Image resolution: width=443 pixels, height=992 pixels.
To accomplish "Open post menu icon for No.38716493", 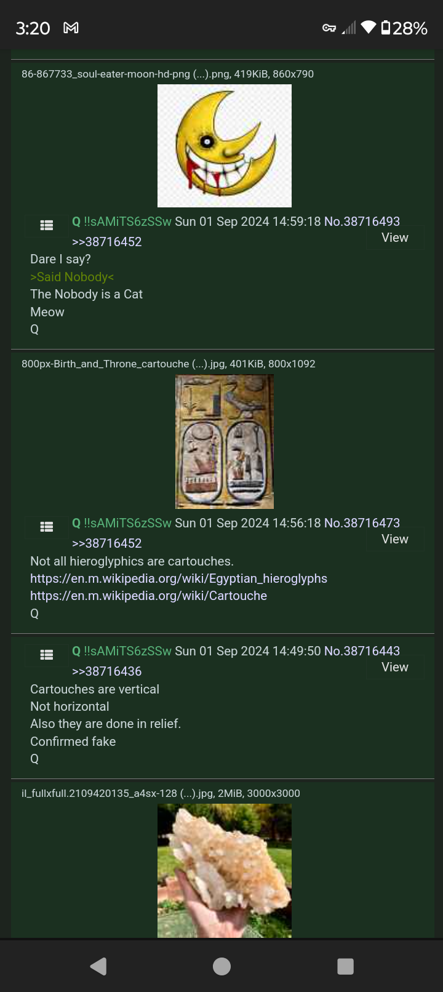I will (x=46, y=225).
